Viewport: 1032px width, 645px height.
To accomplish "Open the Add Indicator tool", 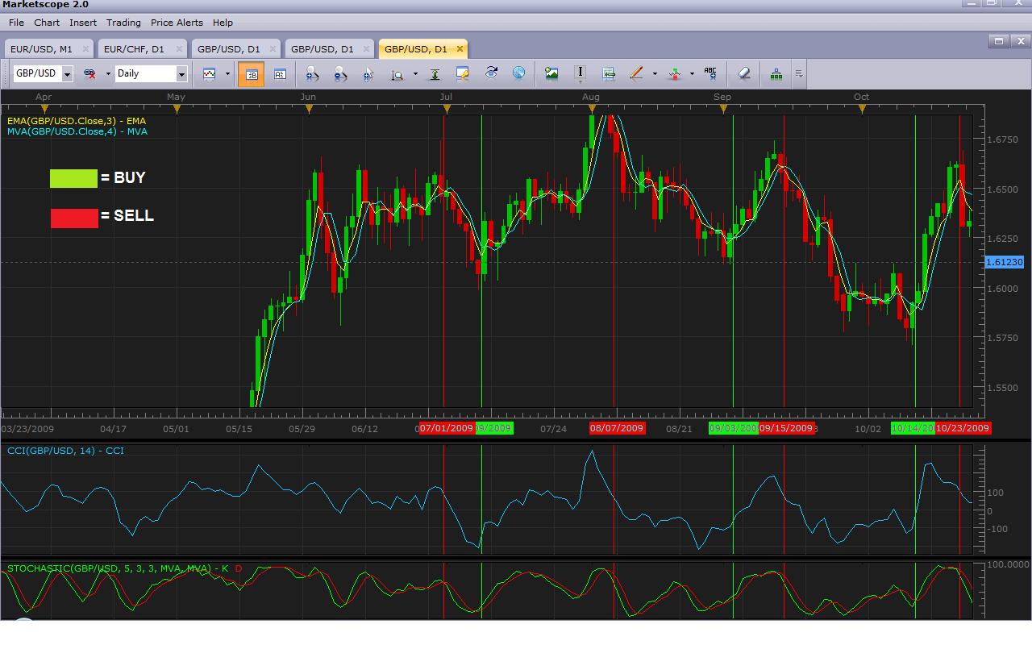I will (775, 73).
